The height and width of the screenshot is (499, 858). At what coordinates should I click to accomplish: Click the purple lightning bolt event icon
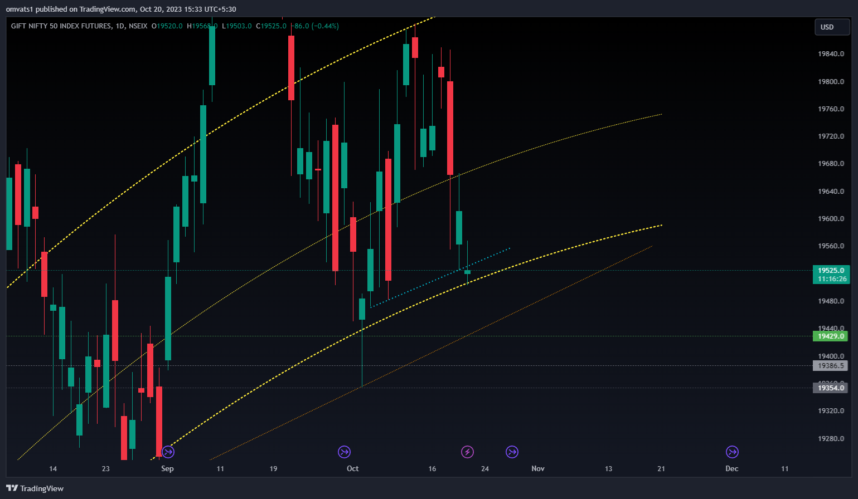coord(467,452)
